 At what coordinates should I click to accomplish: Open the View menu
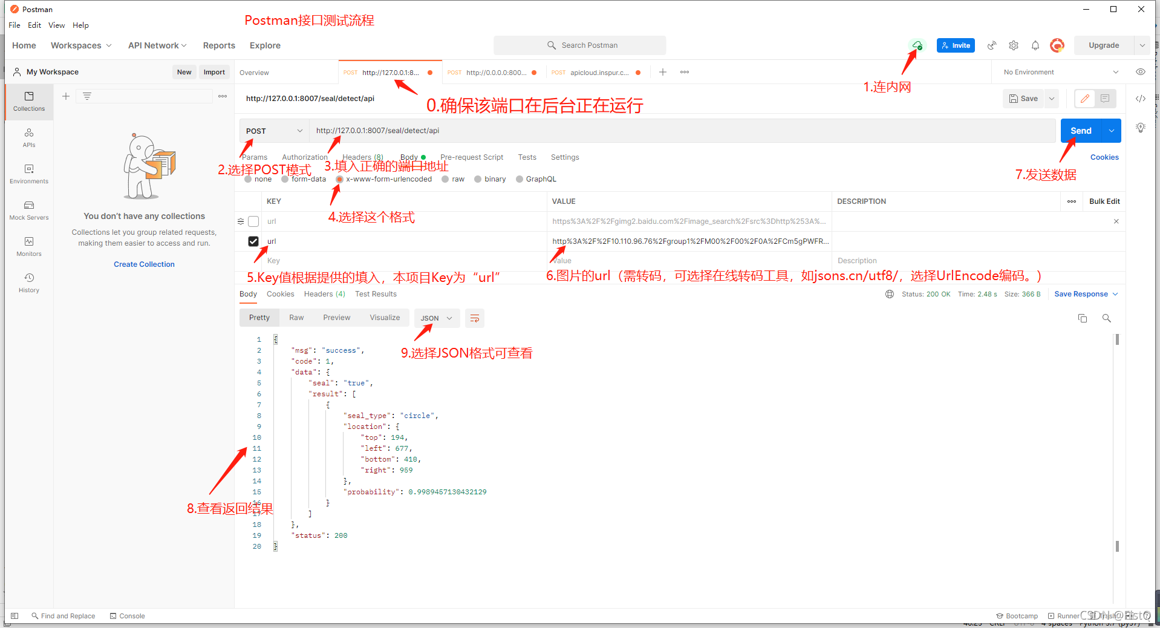(x=57, y=25)
